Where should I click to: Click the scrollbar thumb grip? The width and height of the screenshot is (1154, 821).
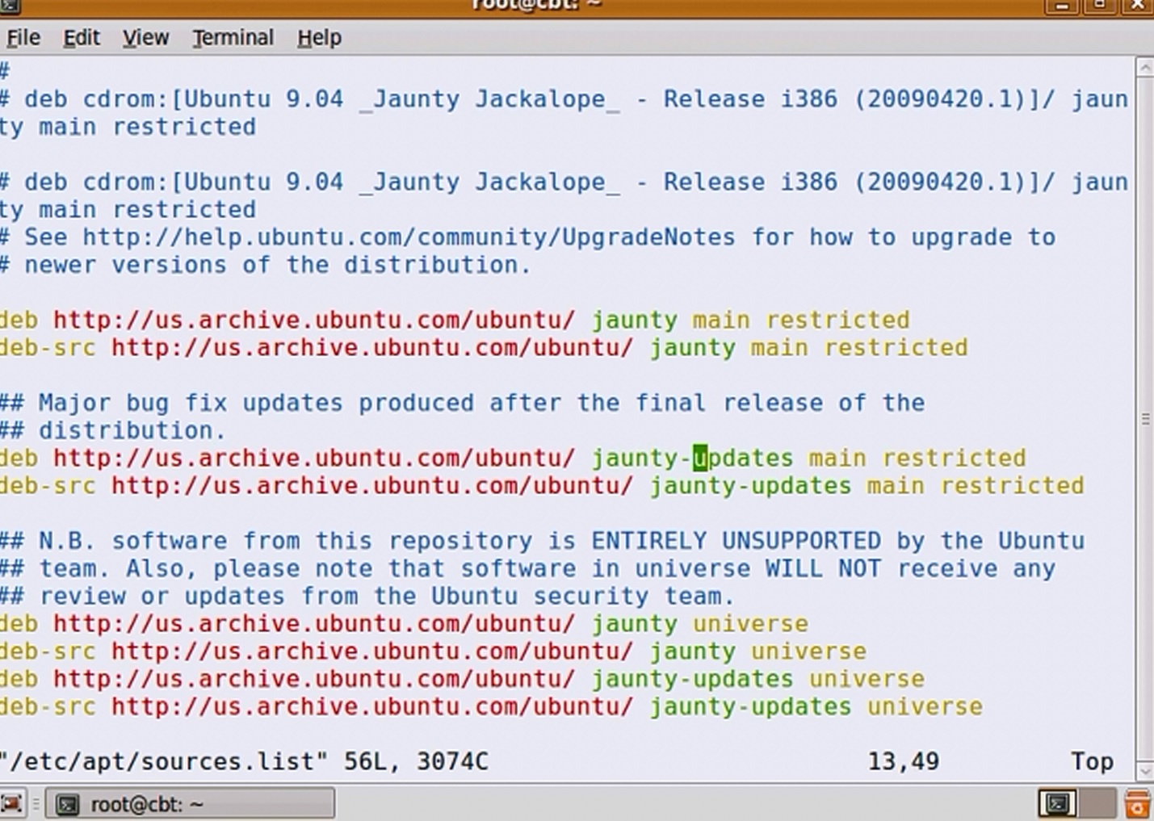[1144, 418]
